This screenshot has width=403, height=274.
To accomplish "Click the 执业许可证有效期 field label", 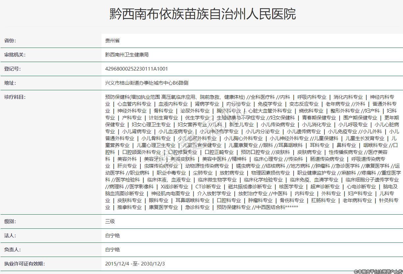I will coord(24,264).
